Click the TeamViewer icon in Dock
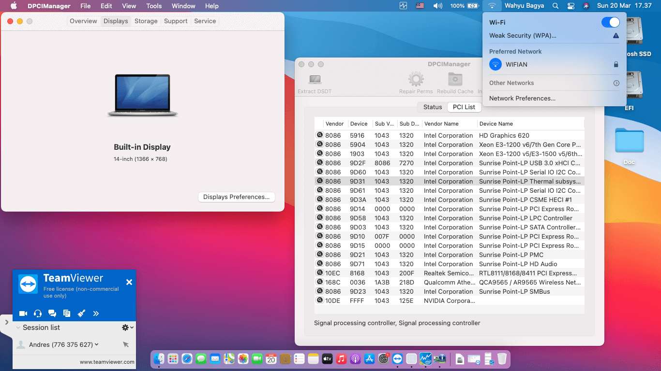This screenshot has width=661, height=371. (x=398, y=358)
